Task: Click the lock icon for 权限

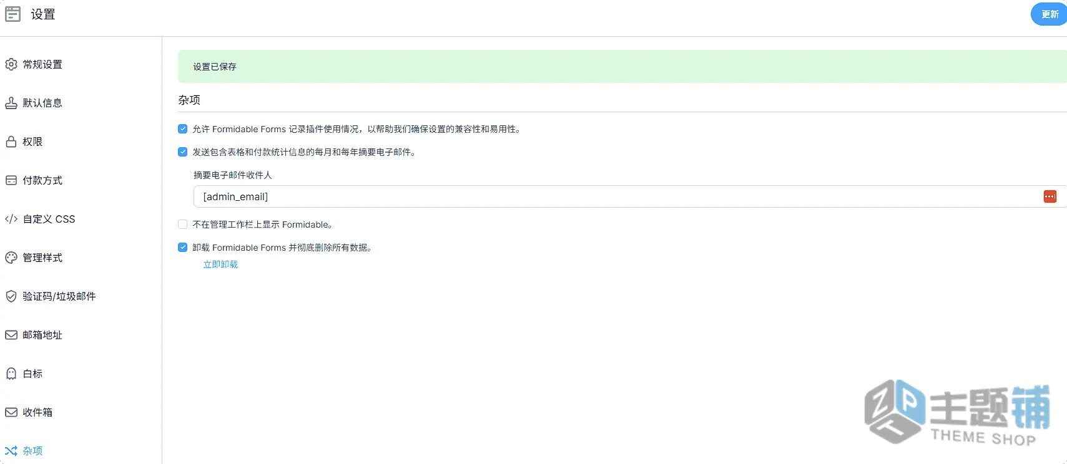Action: coord(11,142)
